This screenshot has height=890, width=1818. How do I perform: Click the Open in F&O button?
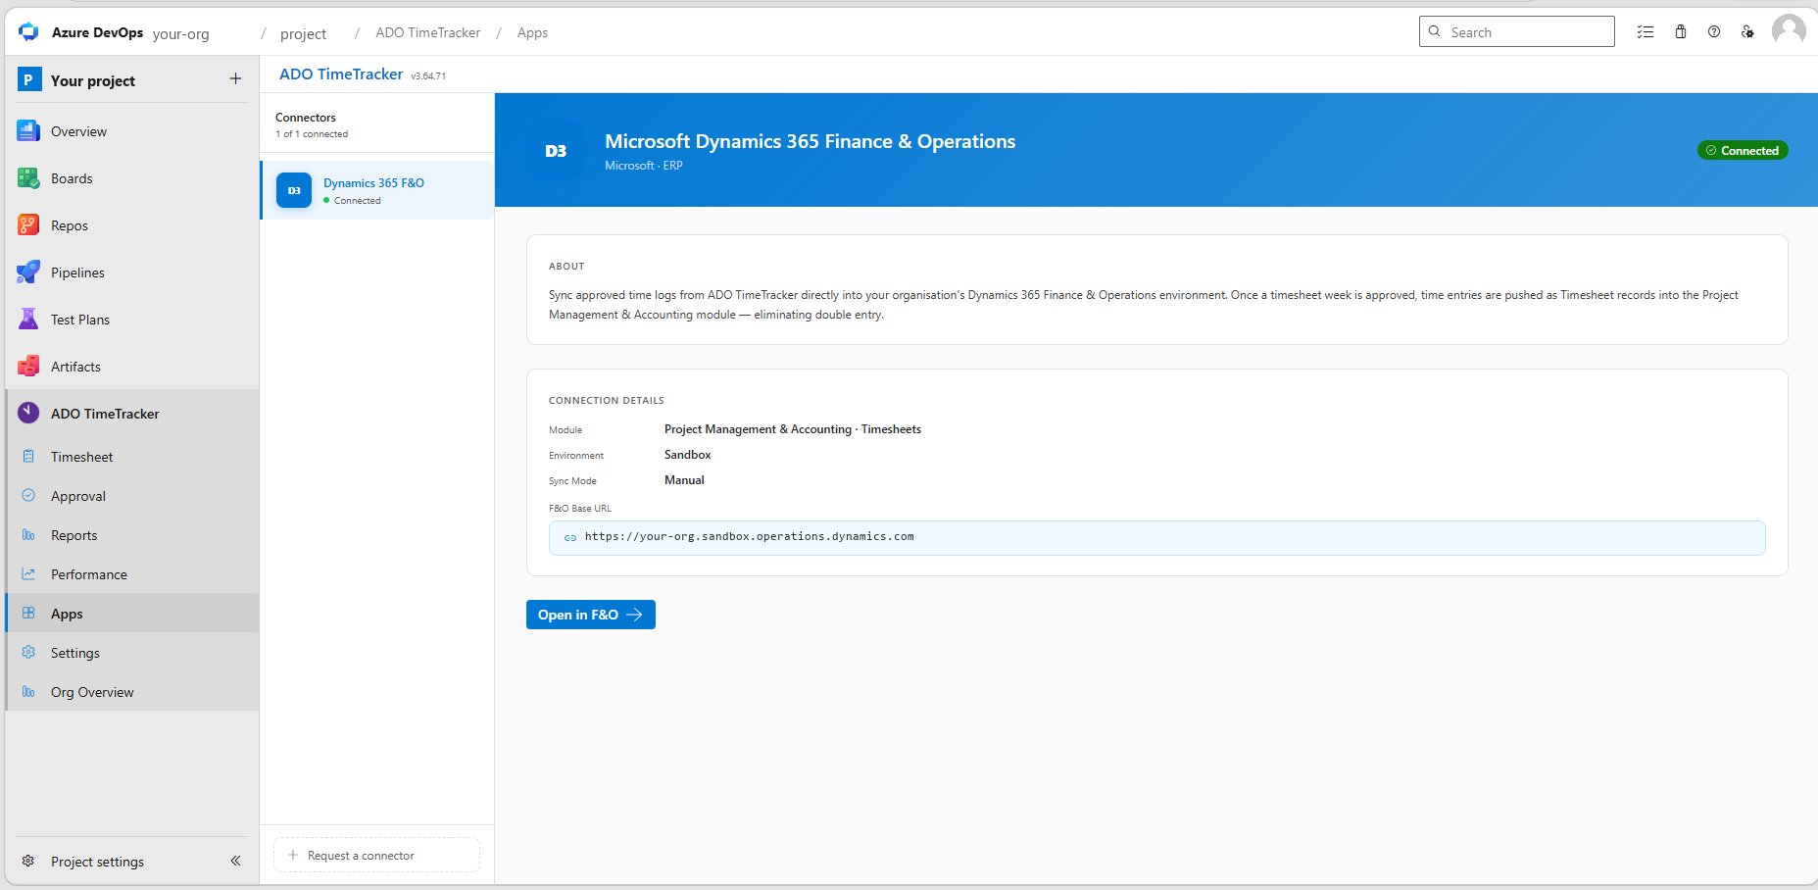point(591,615)
